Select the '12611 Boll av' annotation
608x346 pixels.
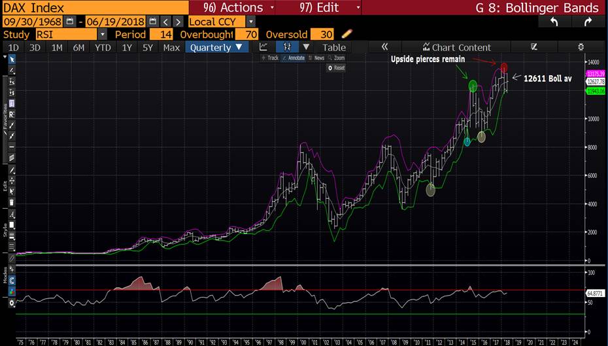click(x=547, y=78)
